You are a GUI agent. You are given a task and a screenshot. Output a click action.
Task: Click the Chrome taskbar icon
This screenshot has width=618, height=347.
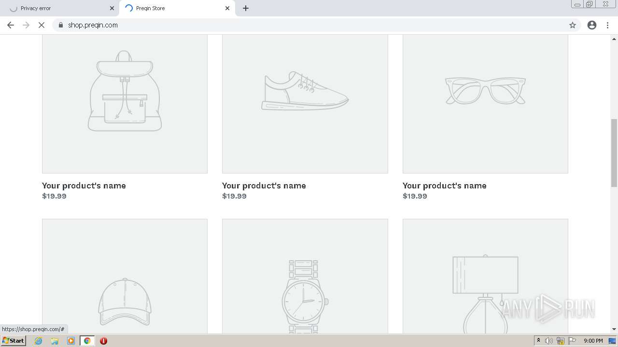point(87,341)
